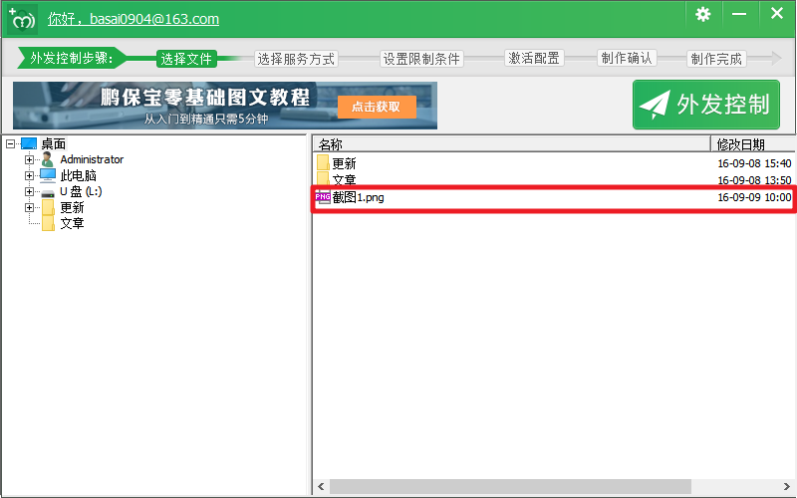The image size is (797, 498).
Task: Go to the 选择服务方式 step
Action: 296,59
